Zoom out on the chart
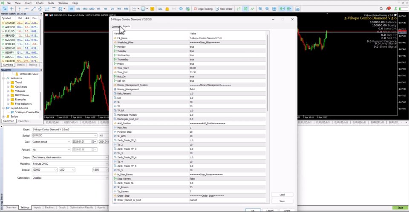Screen dimensions: 409x212 tap(267, 9)
